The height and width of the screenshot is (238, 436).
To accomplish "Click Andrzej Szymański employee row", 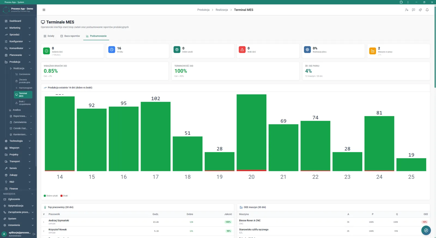I will [137, 222].
